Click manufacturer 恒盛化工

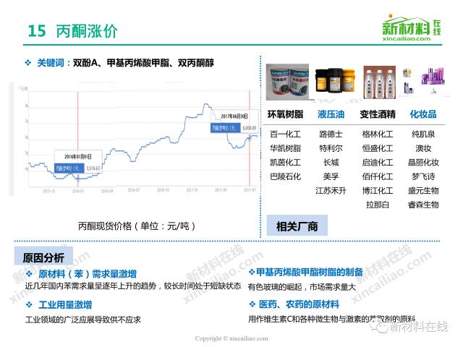pos(378,148)
